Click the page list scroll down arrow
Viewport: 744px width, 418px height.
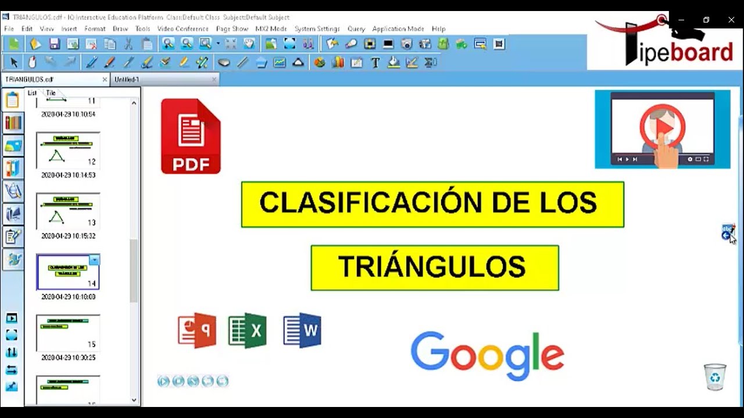click(134, 399)
